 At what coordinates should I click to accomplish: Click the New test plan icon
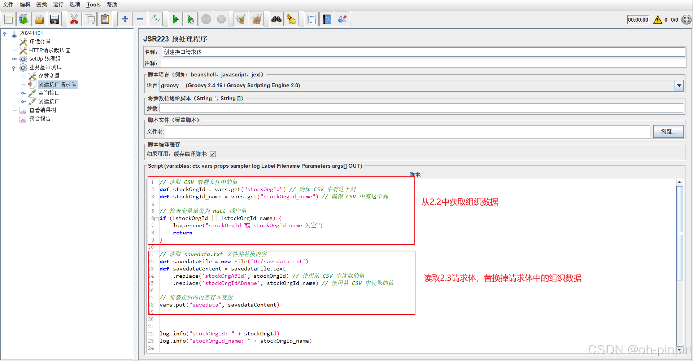tap(8, 19)
